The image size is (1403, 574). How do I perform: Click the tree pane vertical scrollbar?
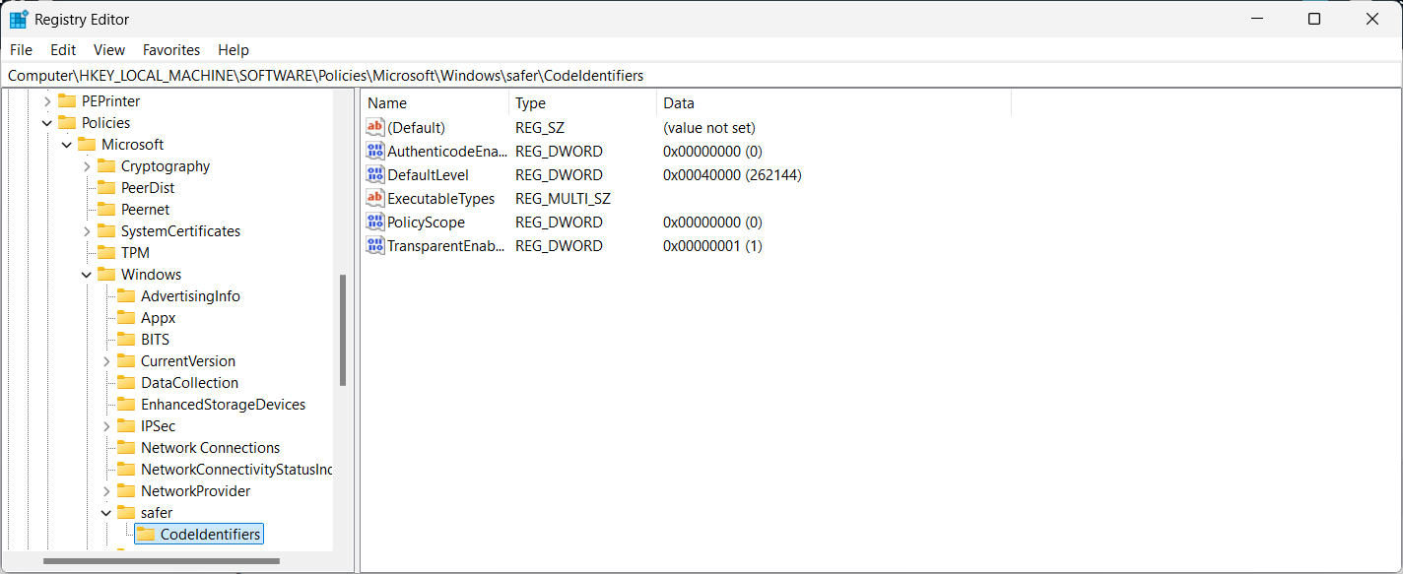(x=343, y=330)
